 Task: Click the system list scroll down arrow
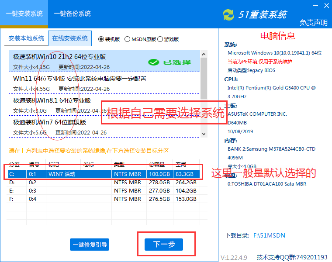[x=204, y=134]
